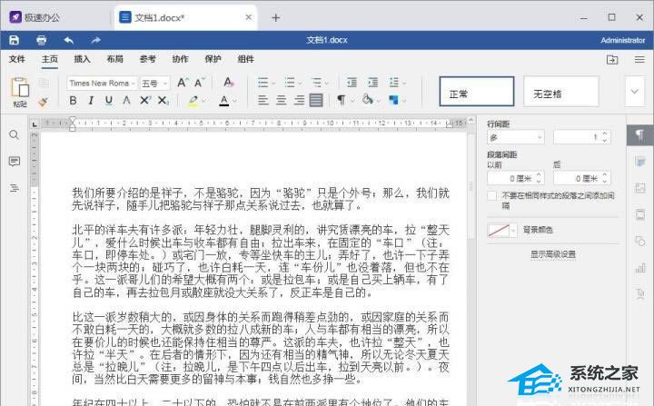This screenshot has width=654, height=406.
Task: Apply the 正常 style
Action: (x=476, y=92)
